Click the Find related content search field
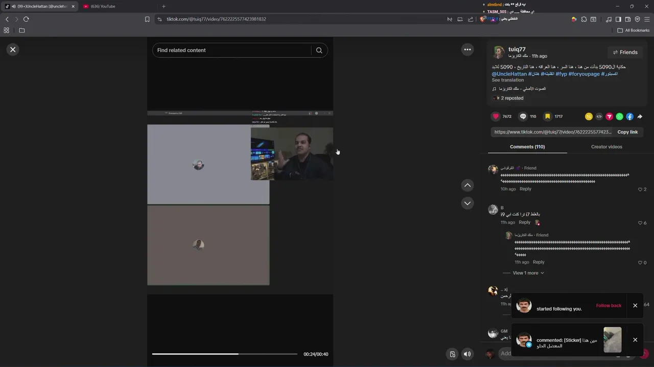654x367 pixels. pyautogui.click(x=232, y=50)
